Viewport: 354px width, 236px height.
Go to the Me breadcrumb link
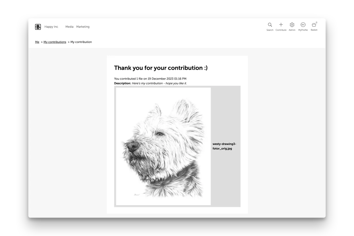(37, 42)
